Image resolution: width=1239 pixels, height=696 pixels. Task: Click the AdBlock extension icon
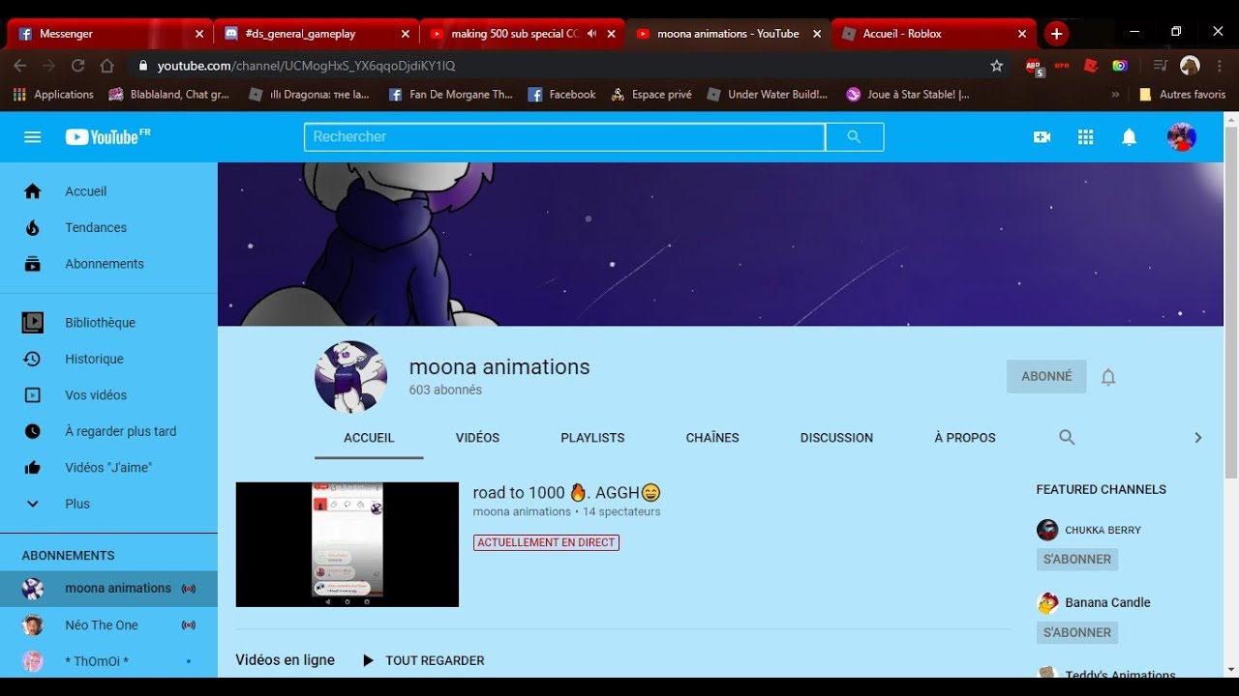(1035, 67)
